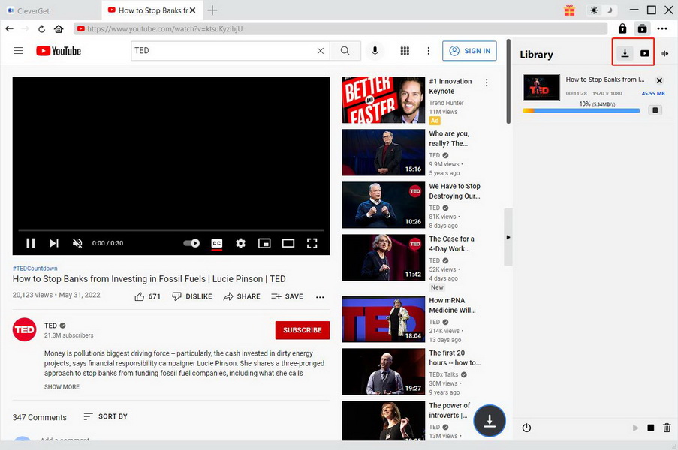Delete all tasks with trash icon
Viewport: 678px width, 450px height.
(x=667, y=427)
